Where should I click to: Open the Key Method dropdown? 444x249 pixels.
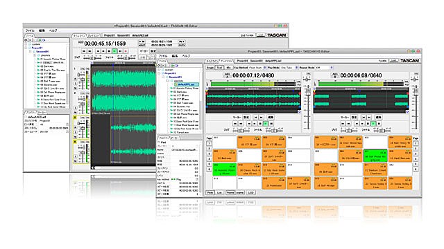pyautogui.click(x=265, y=68)
